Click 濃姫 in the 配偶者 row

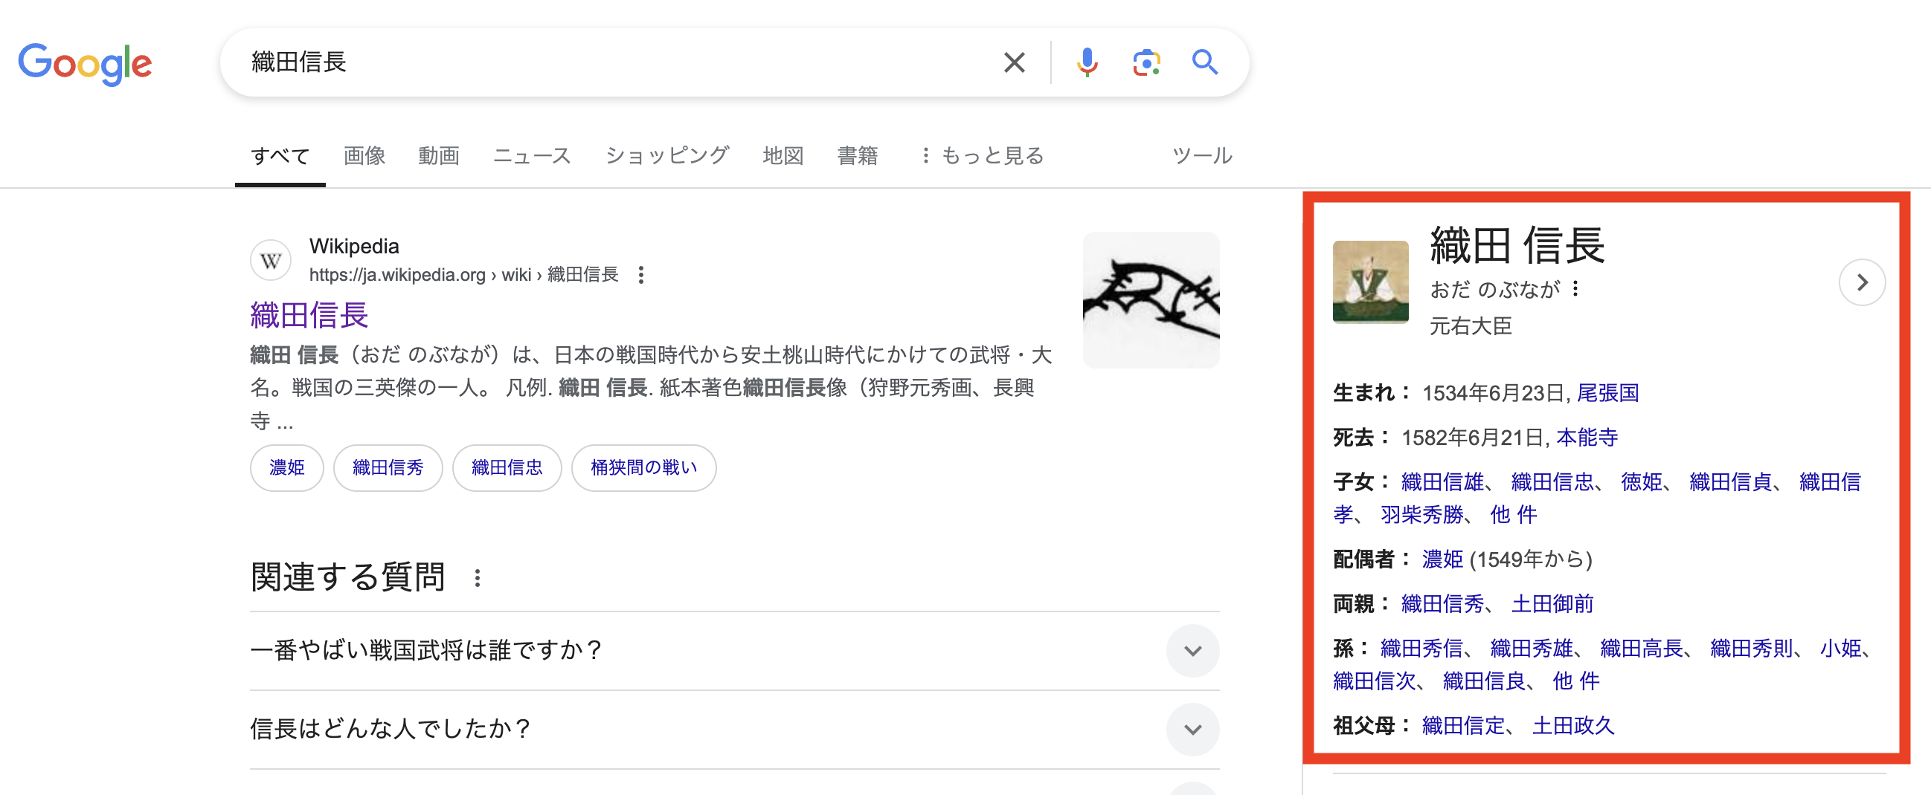point(1443,559)
